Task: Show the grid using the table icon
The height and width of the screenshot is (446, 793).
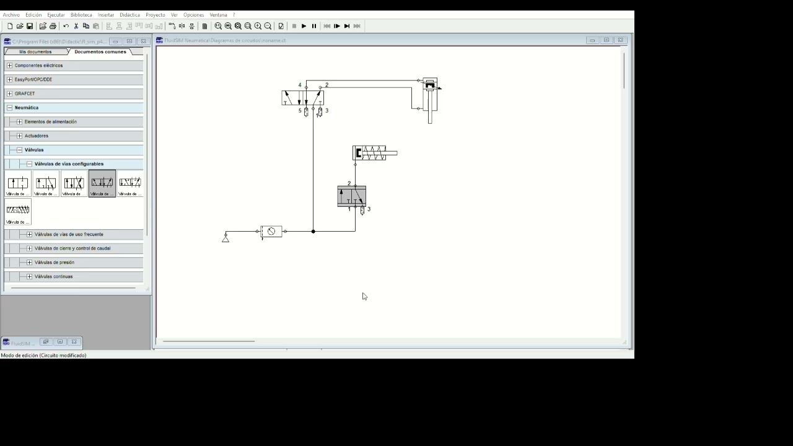Action: [204, 26]
